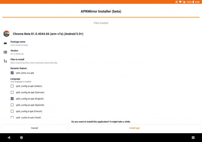Select the French split_config.fr.apk checkbox

[12, 111]
